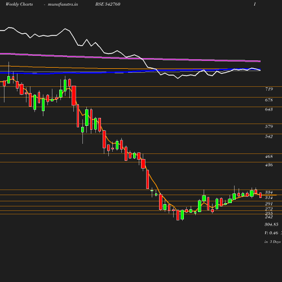This screenshot has width=282, height=282.
Task: Click the 542 price level label
Action: 269,136
